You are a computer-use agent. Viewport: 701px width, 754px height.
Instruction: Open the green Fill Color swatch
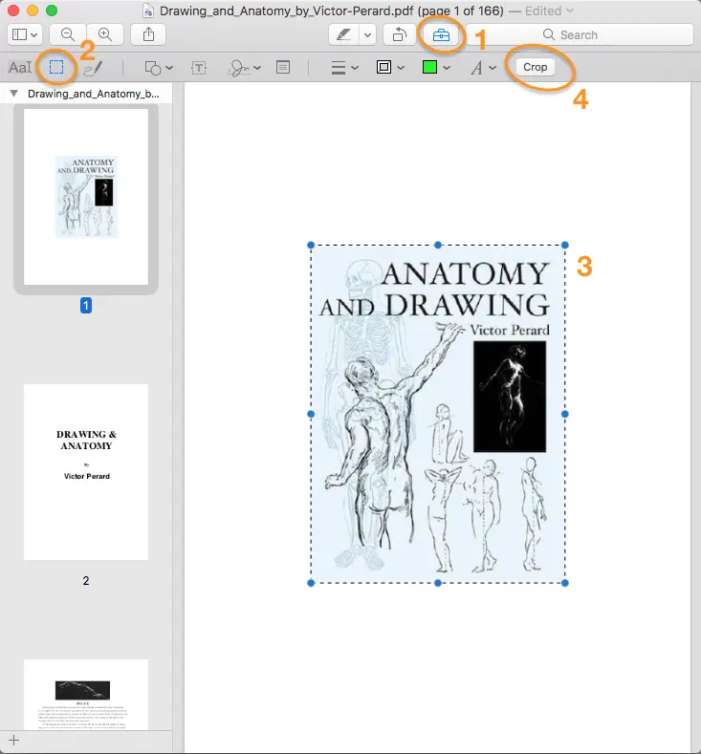point(437,68)
